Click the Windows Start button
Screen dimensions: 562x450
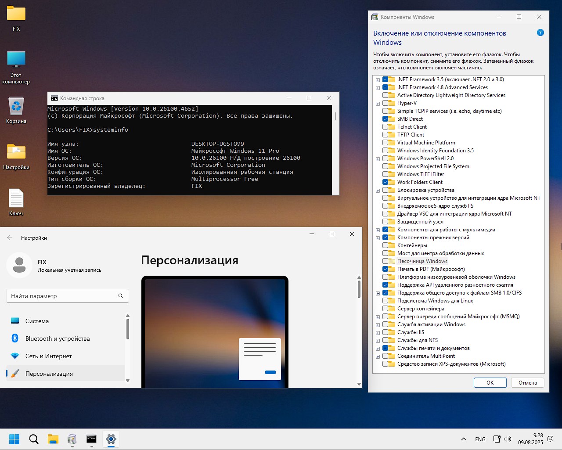[14, 439]
